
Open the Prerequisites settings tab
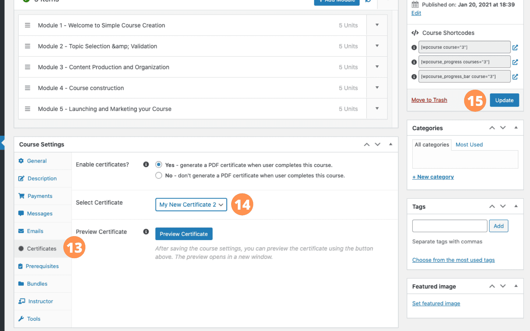pyautogui.click(x=43, y=266)
